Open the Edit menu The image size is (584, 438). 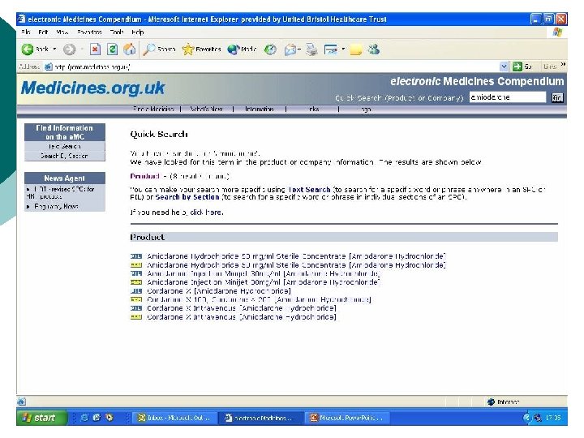(x=43, y=32)
